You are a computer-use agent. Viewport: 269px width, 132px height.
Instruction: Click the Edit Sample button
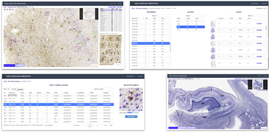131,116
